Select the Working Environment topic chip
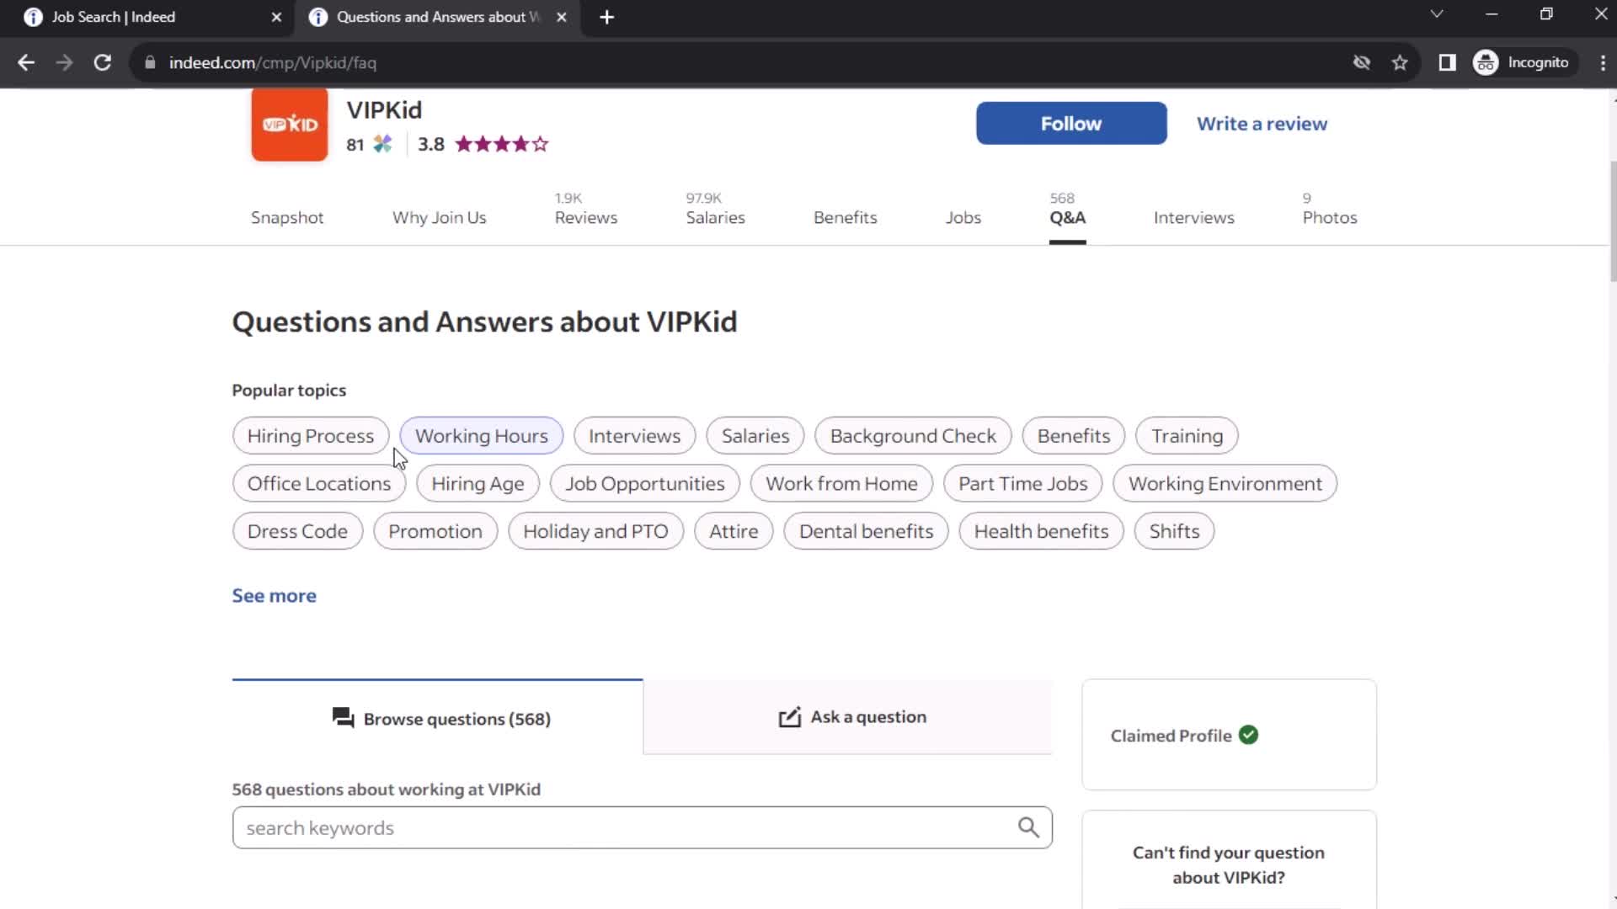Viewport: 1617px width, 909px height. tap(1225, 483)
